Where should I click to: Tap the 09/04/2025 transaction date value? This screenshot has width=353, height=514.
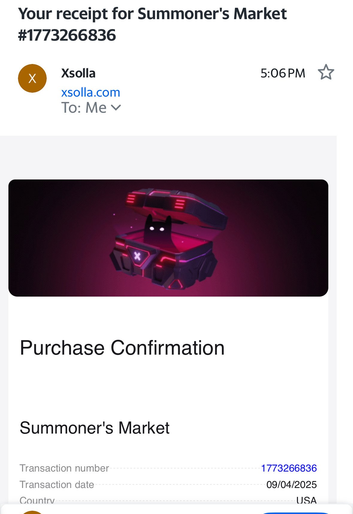(x=291, y=484)
